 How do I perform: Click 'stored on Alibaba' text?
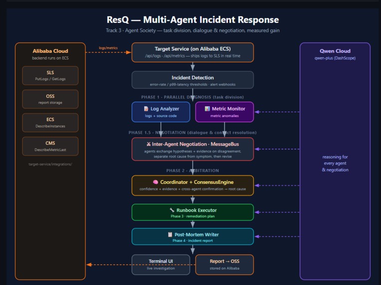coord(224,268)
